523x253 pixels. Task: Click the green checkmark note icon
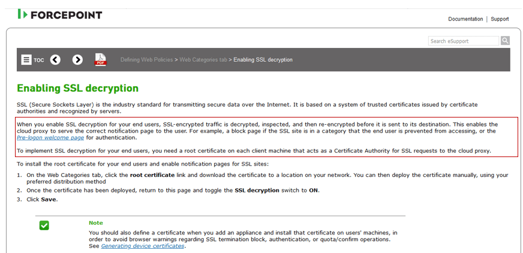pos(44,225)
